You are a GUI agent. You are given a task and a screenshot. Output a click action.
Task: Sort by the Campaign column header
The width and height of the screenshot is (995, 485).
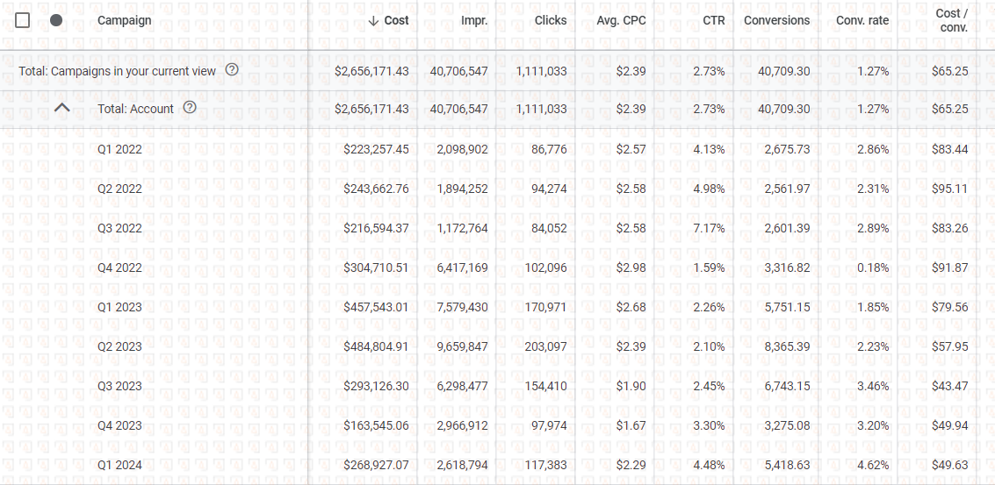124,20
